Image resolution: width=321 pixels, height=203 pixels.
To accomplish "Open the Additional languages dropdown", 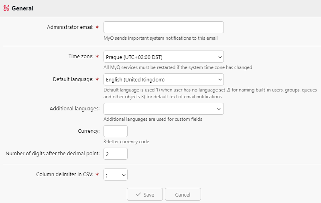I will click(163, 109).
